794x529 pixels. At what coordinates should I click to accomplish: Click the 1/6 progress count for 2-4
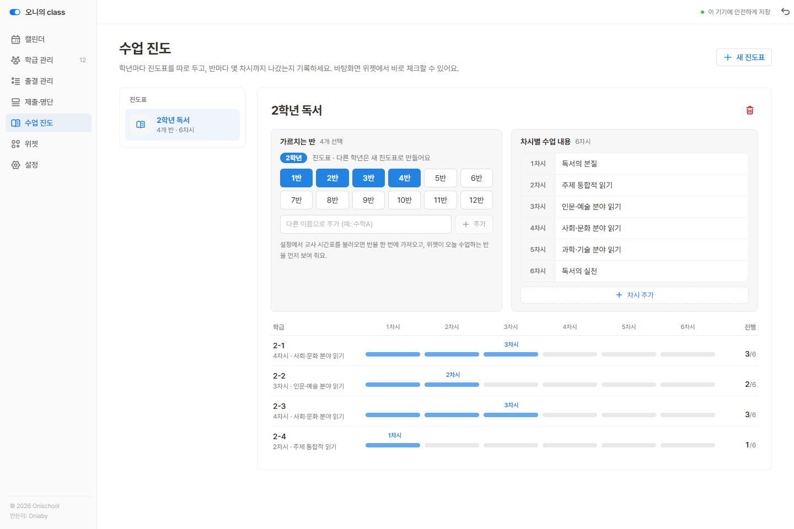(x=750, y=445)
